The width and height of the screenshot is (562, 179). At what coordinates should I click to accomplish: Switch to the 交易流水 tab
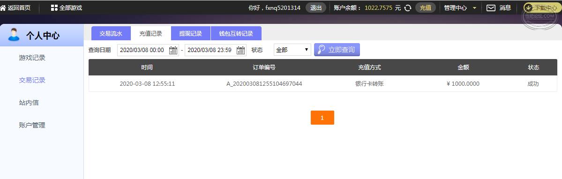(x=111, y=34)
